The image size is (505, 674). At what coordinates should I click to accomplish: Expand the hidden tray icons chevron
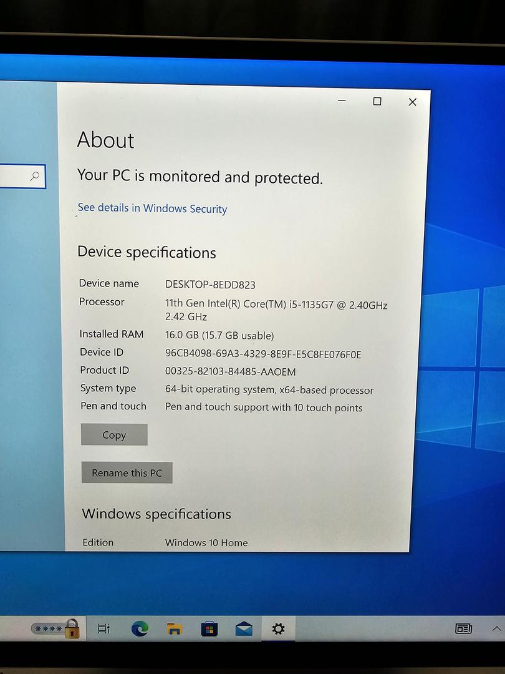pos(496,628)
